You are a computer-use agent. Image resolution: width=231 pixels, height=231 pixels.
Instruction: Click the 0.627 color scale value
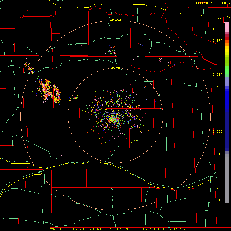tap(217, 109)
